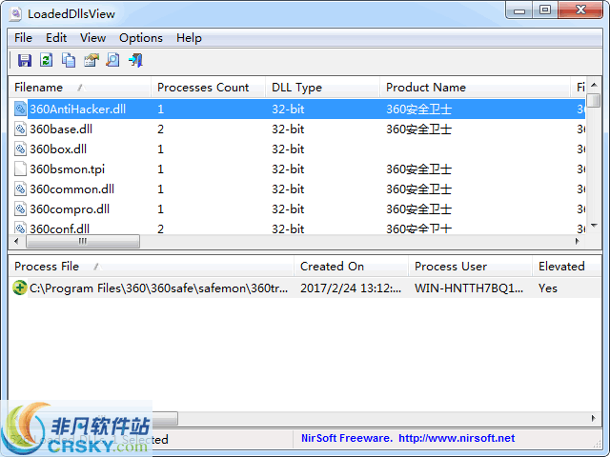Click the 360compro.dll file icon
The width and height of the screenshot is (610, 457).
click(20, 209)
